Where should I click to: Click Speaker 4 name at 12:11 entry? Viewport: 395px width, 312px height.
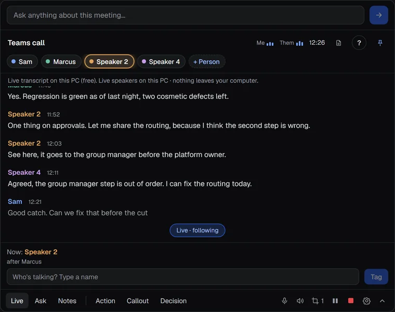click(24, 173)
